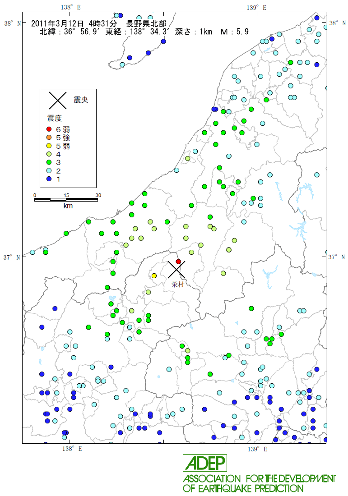Click the distance scale bar
Image resolution: width=348 pixels, height=496 pixels.
tap(66, 200)
